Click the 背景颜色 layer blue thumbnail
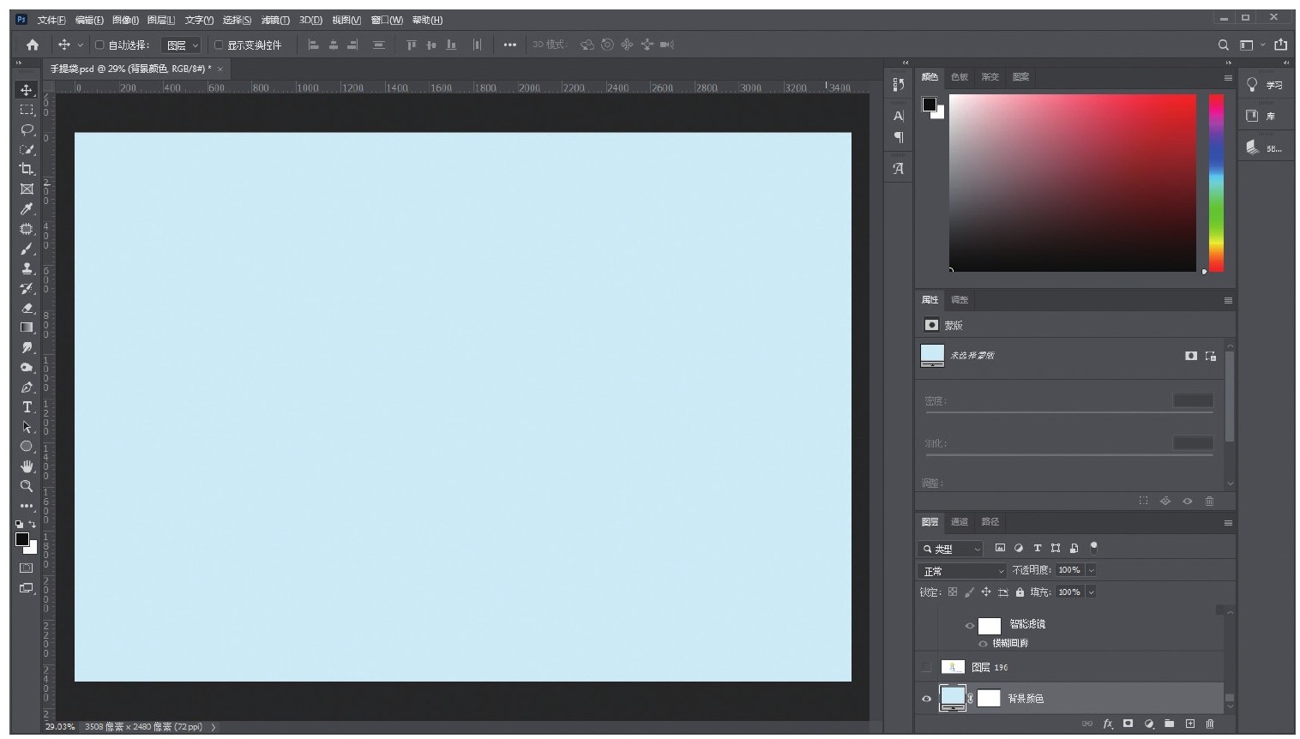This screenshot has height=739, width=1300. tap(953, 698)
